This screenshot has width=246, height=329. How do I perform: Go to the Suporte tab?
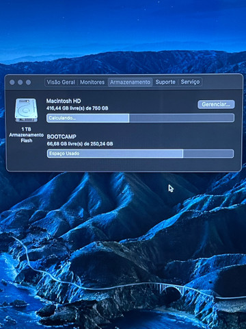tap(165, 82)
